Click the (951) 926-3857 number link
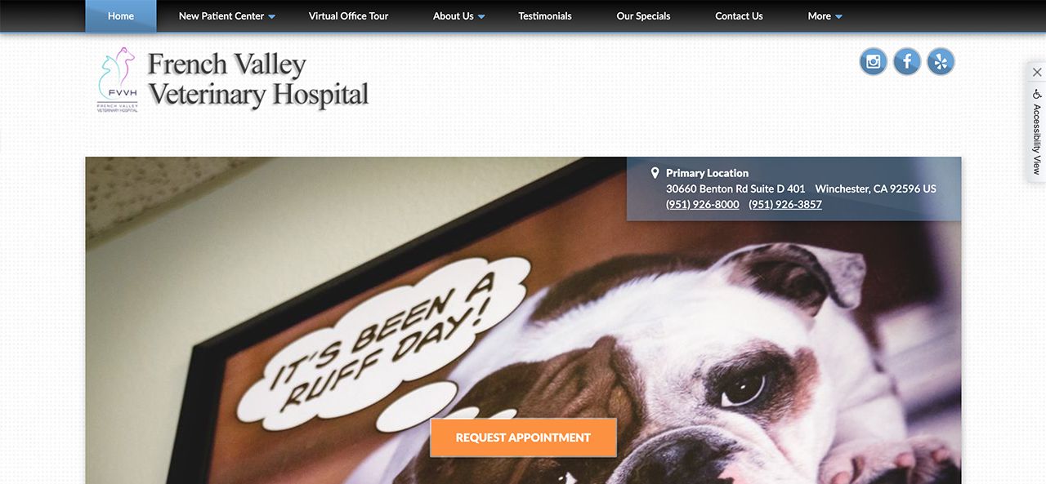The image size is (1046, 484). click(x=785, y=205)
